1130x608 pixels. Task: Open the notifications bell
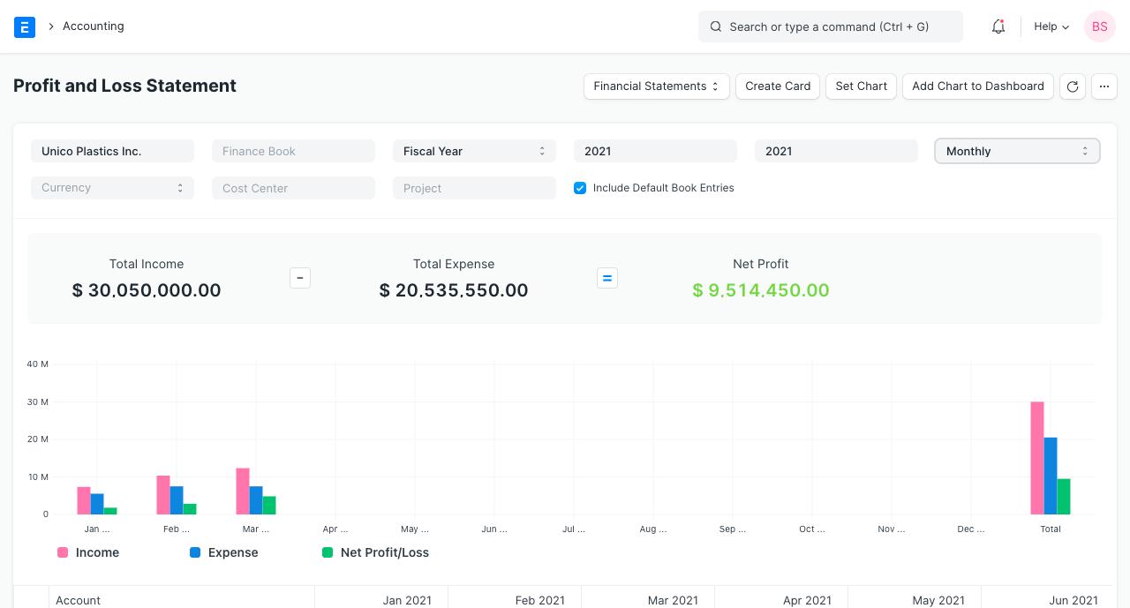point(998,26)
